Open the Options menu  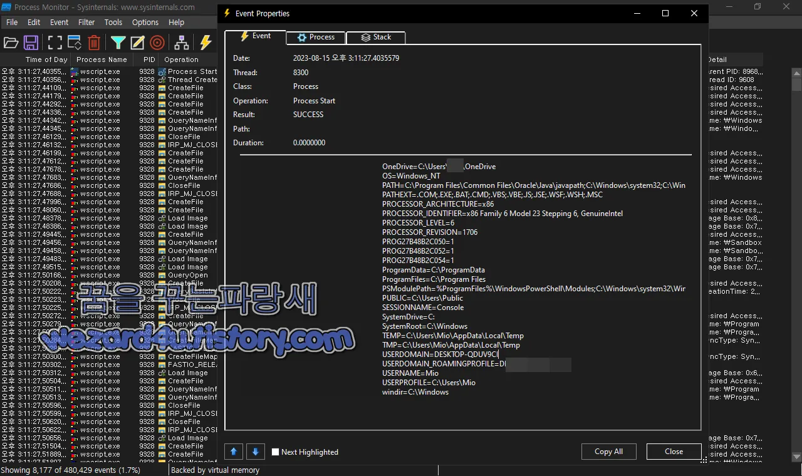(145, 22)
